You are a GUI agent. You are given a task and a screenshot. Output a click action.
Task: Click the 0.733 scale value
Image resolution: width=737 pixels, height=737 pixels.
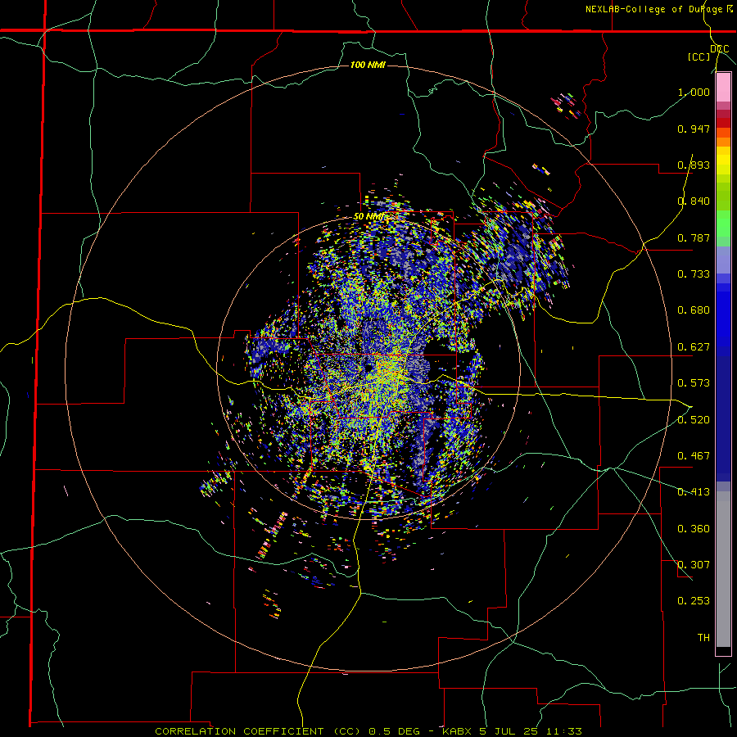(x=694, y=274)
